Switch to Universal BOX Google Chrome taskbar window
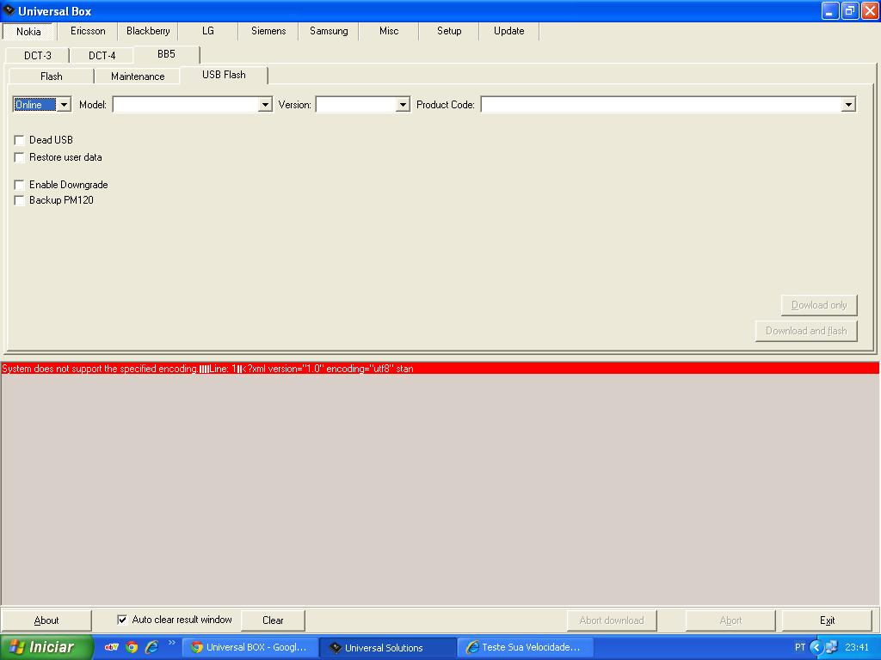Image resolution: width=881 pixels, height=660 pixels. click(x=250, y=647)
